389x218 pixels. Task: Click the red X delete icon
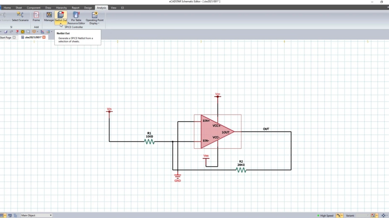[x=17, y=32]
